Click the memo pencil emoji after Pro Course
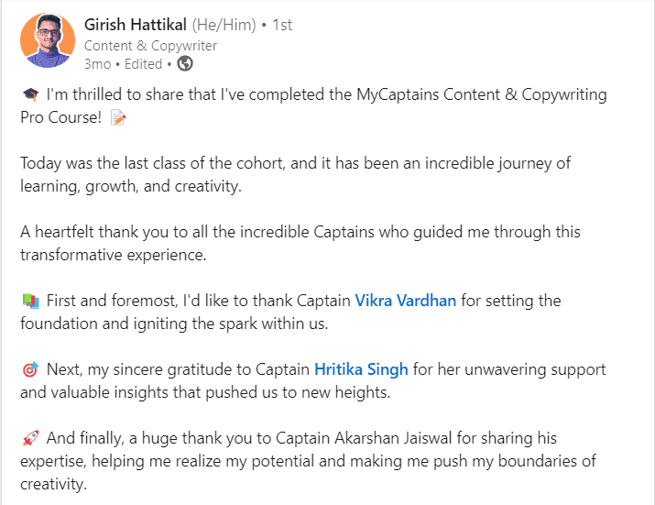The image size is (655, 505). tap(118, 117)
